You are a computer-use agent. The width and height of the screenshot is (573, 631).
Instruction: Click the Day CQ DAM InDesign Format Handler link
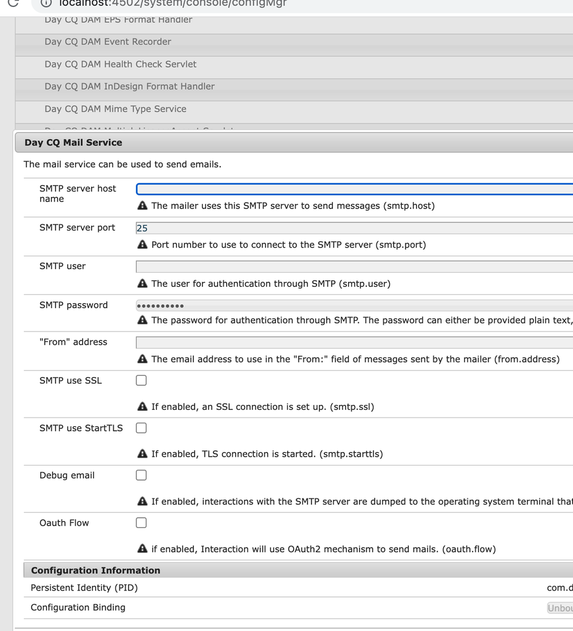pos(128,87)
